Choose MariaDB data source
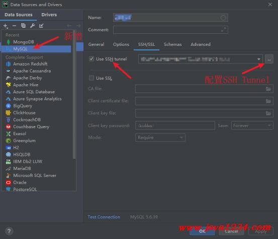 click(x=37, y=168)
